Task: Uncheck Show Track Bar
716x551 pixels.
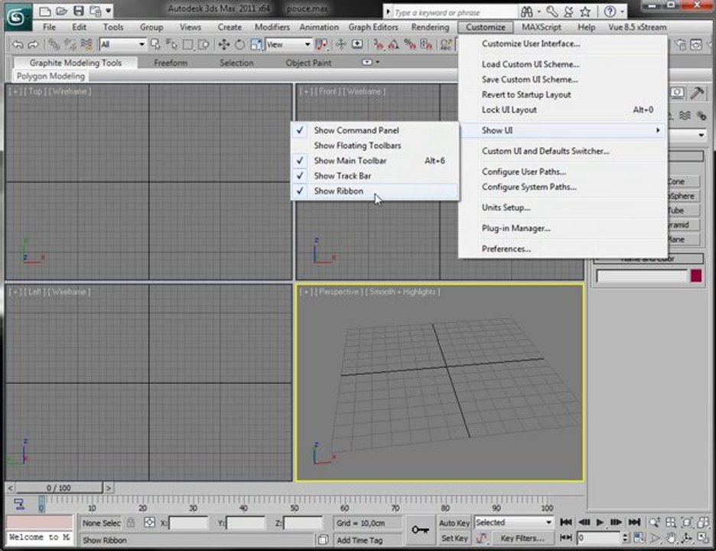Action: [x=376, y=175]
